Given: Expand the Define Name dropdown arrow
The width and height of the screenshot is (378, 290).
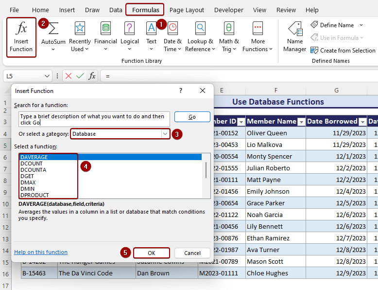Looking at the screenshot, I should coord(361,25).
